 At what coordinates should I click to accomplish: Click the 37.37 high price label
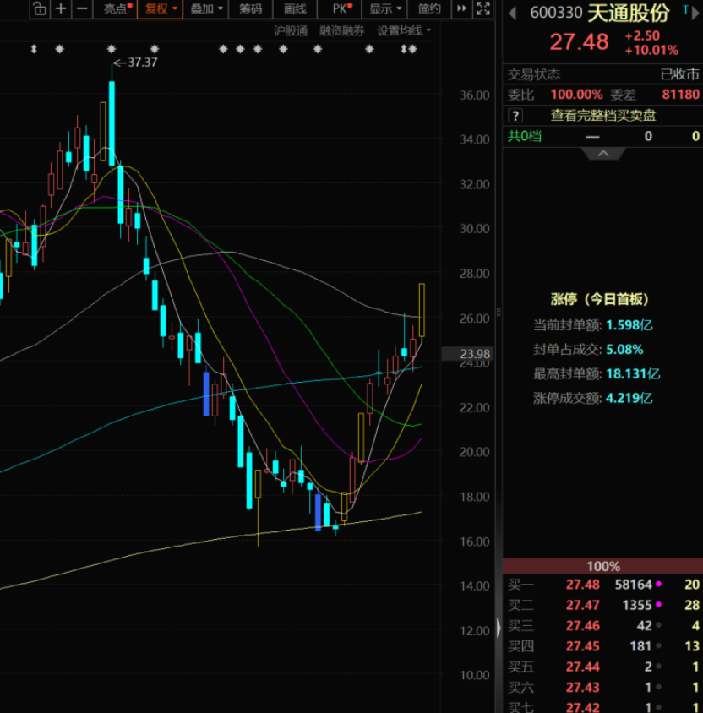point(142,63)
